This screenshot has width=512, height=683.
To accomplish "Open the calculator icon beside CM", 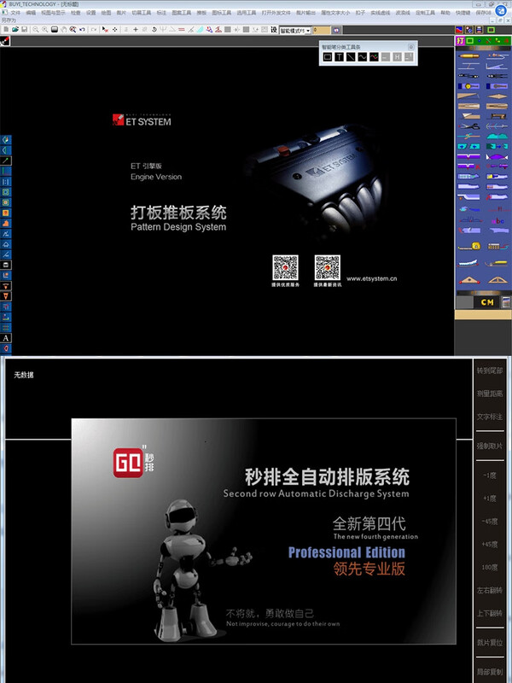I will 505,302.
